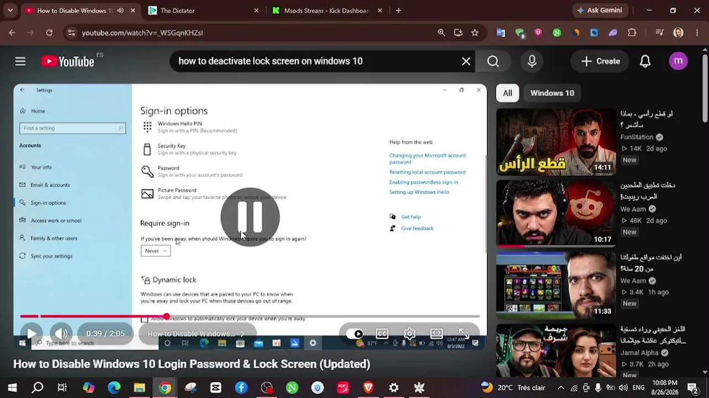
Task: Mute the video volume
Action: [61, 334]
